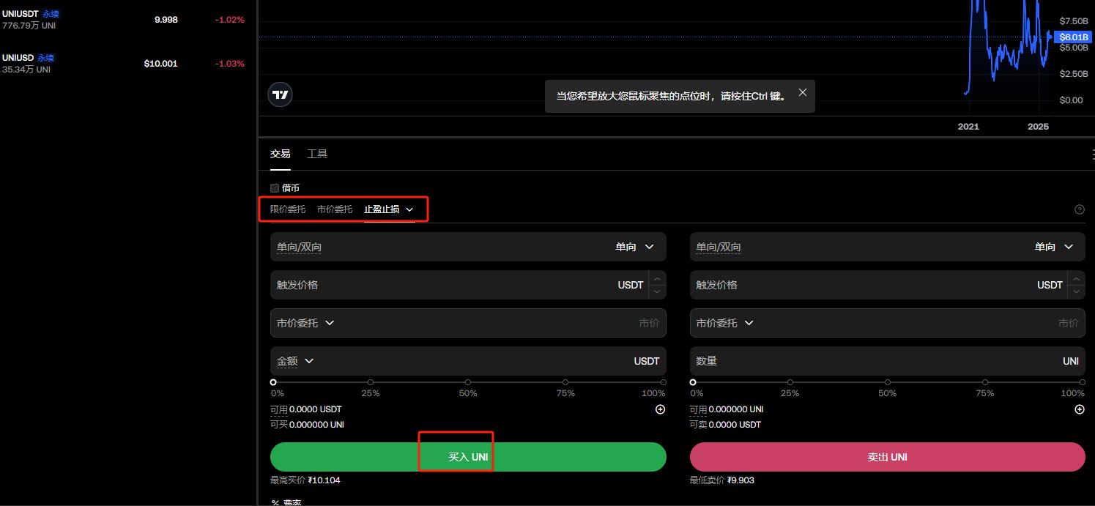Click the TradingView logo on the chart
The width and height of the screenshot is (1095, 506).
pos(280,94)
